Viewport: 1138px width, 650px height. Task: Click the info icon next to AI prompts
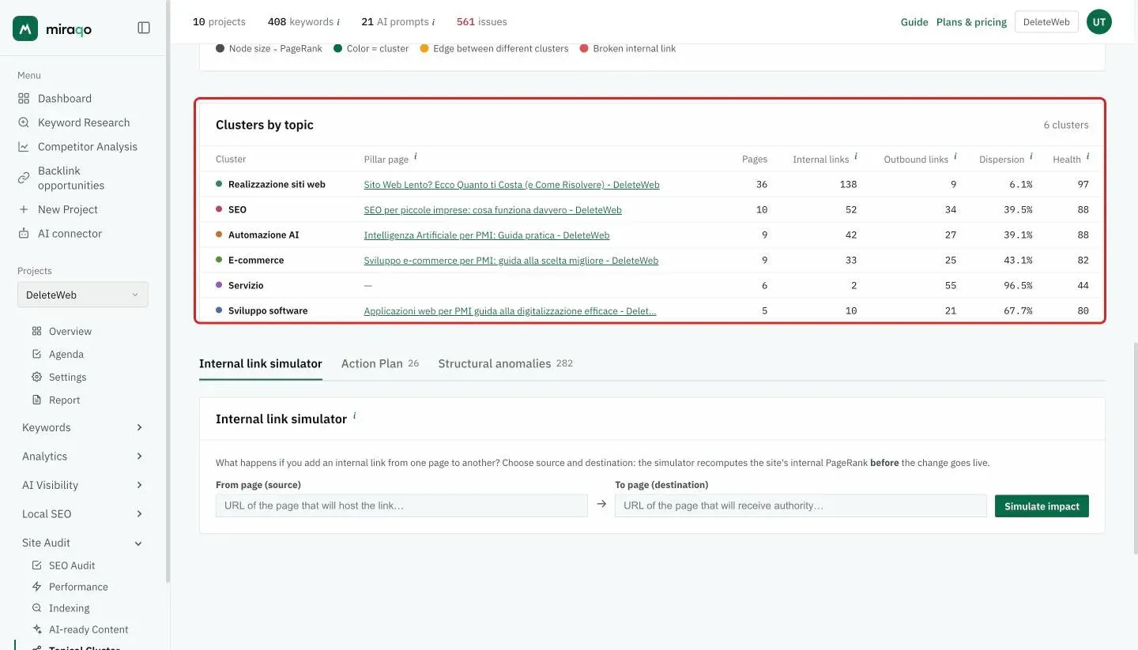tap(433, 22)
